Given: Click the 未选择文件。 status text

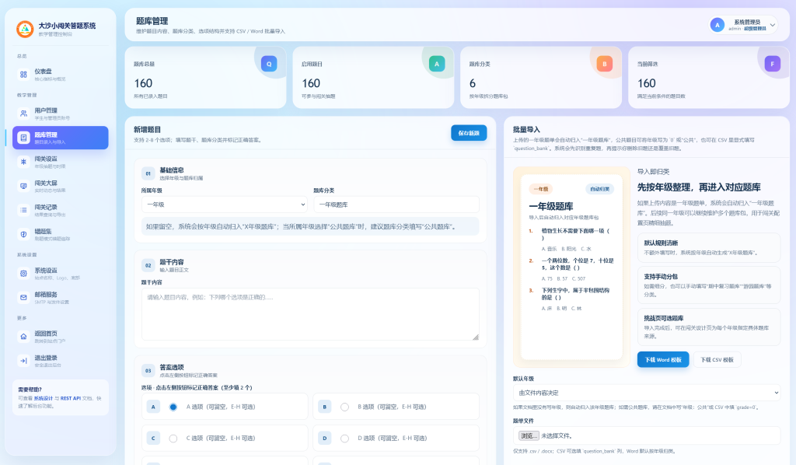Looking at the screenshot, I should click(557, 435).
